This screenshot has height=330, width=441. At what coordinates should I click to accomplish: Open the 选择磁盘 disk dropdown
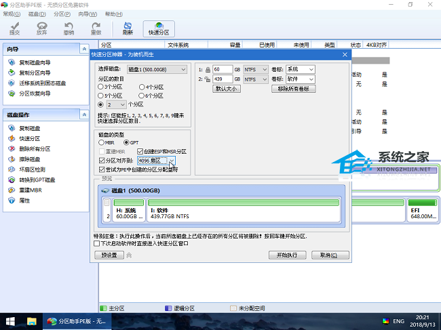tap(157, 69)
